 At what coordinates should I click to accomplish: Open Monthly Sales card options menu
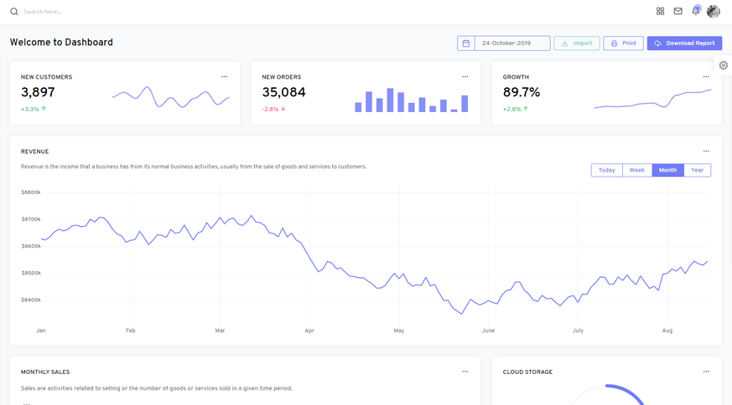point(465,372)
